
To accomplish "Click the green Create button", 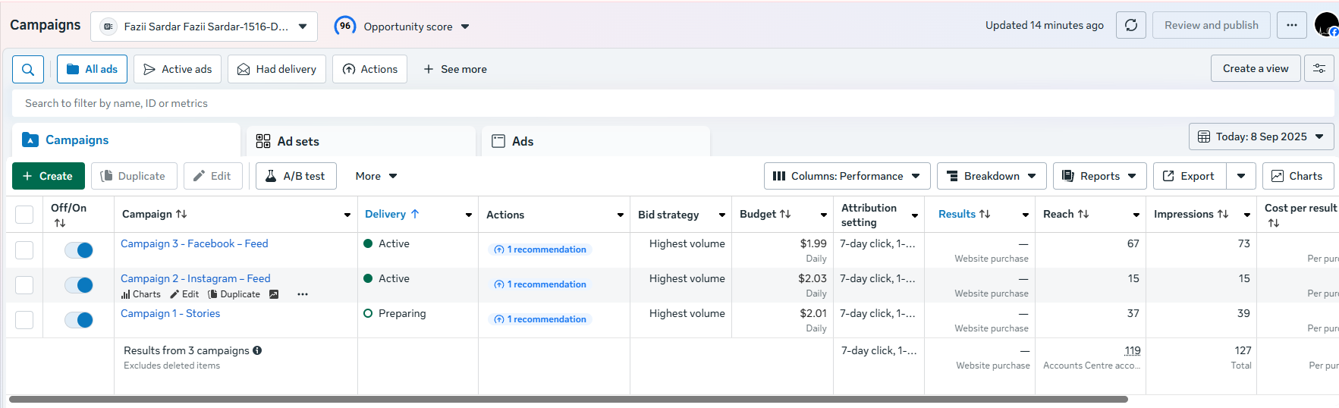I will pyautogui.click(x=48, y=176).
